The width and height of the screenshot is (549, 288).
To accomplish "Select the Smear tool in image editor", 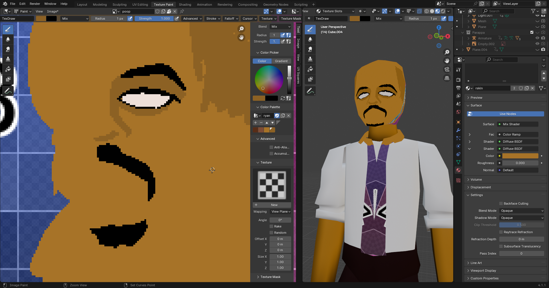I will (x=8, y=49).
